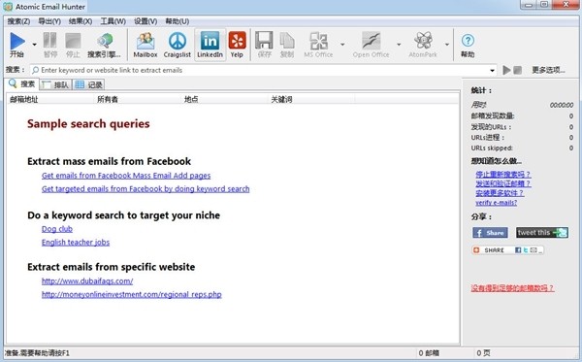
Task: Open the 设置(V) menu
Action: pos(145,21)
